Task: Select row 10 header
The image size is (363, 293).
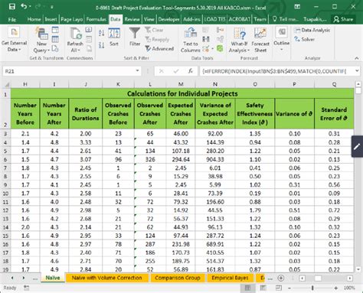Action: point(5,194)
